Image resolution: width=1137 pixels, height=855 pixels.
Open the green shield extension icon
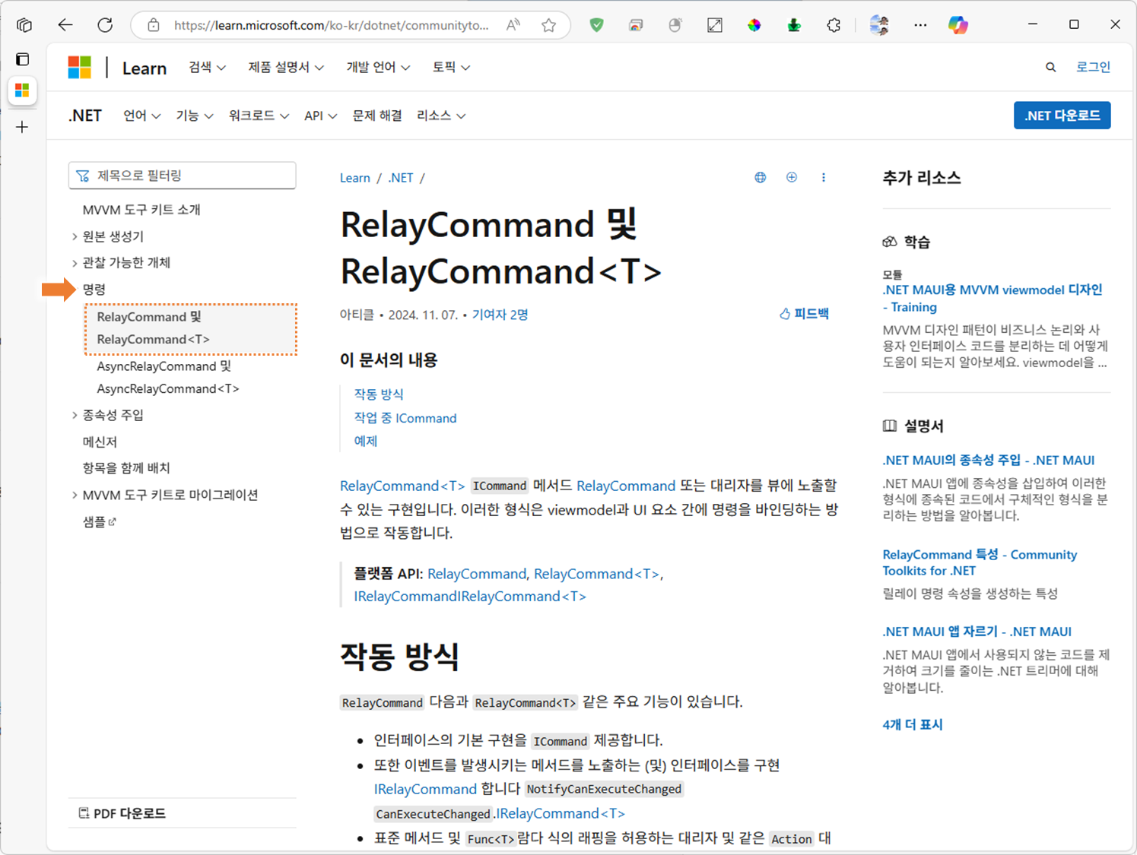tap(597, 25)
